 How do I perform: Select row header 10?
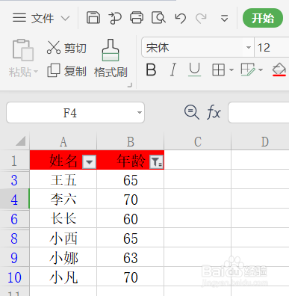pyautogui.click(x=14, y=277)
